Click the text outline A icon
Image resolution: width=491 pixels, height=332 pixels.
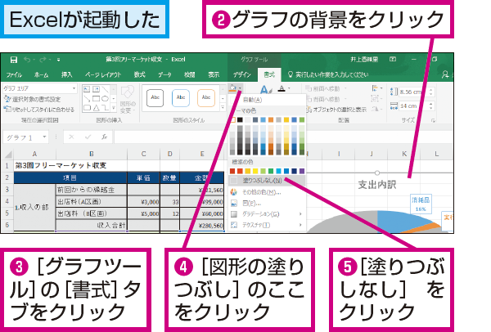[x=282, y=89]
